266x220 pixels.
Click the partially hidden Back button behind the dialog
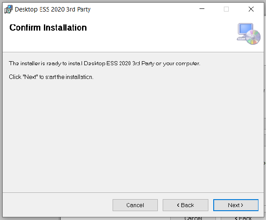pos(242,218)
